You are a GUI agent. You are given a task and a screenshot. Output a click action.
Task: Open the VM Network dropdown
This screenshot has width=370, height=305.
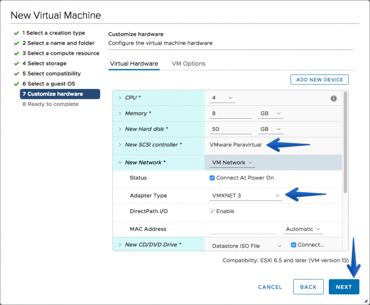(x=232, y=162)
